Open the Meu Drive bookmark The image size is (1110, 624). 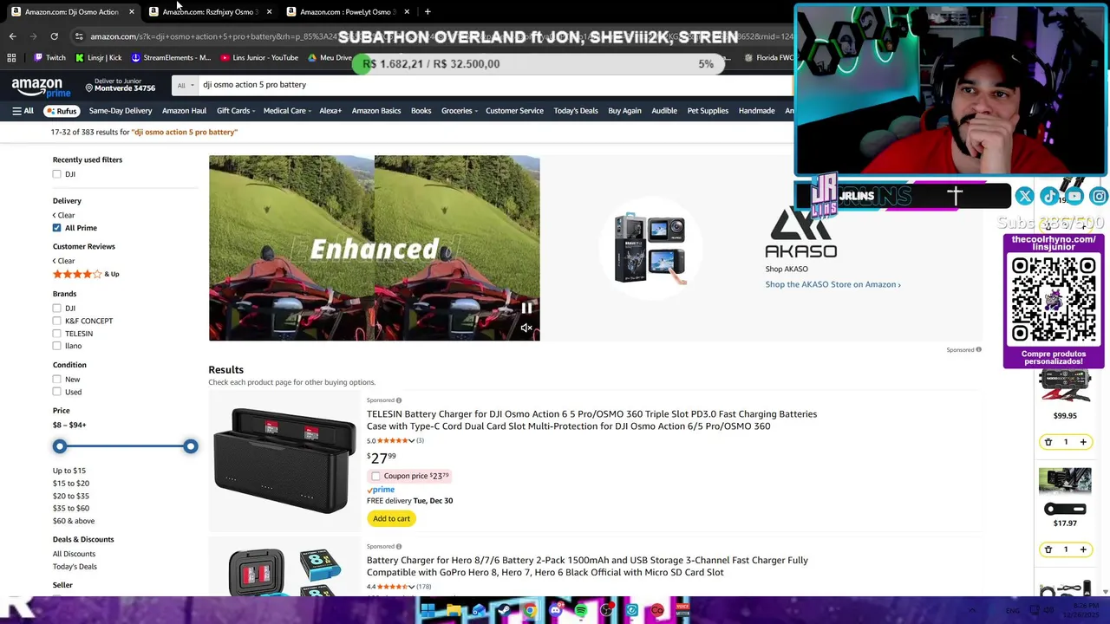tap(330, 58)
